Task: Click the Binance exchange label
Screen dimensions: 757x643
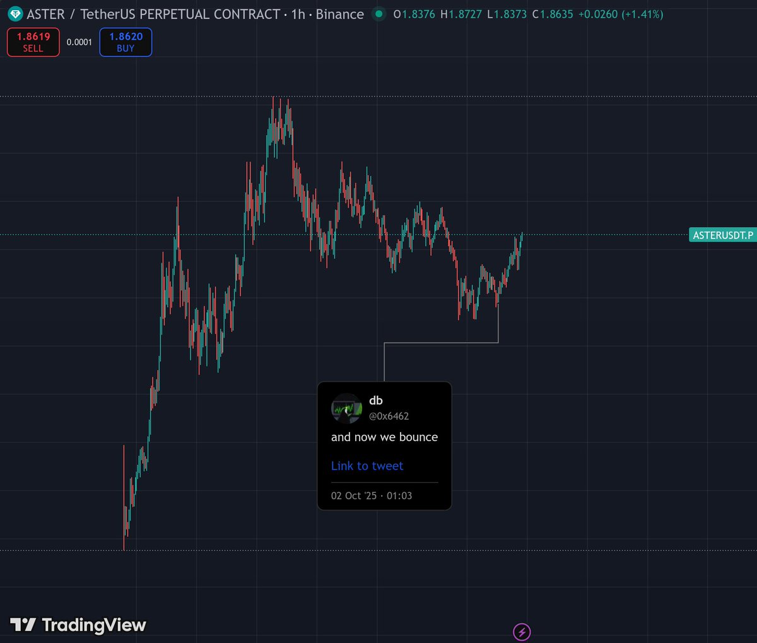Action: (340, 14)
